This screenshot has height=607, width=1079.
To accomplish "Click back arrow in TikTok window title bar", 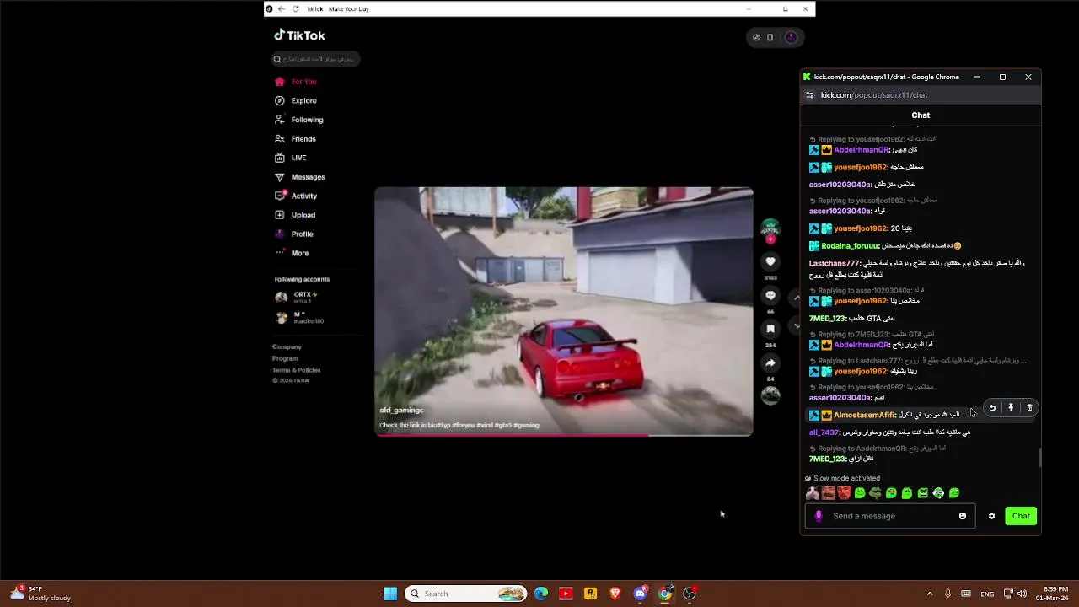I will pos(282,9).
